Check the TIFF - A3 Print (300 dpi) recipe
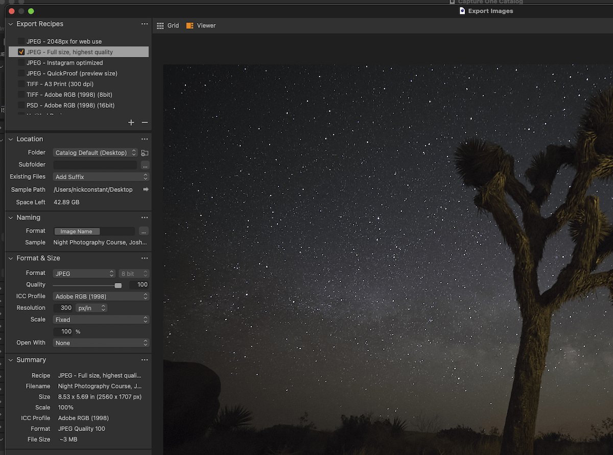Viewport: 613px width, 455px height. (21, 84)
